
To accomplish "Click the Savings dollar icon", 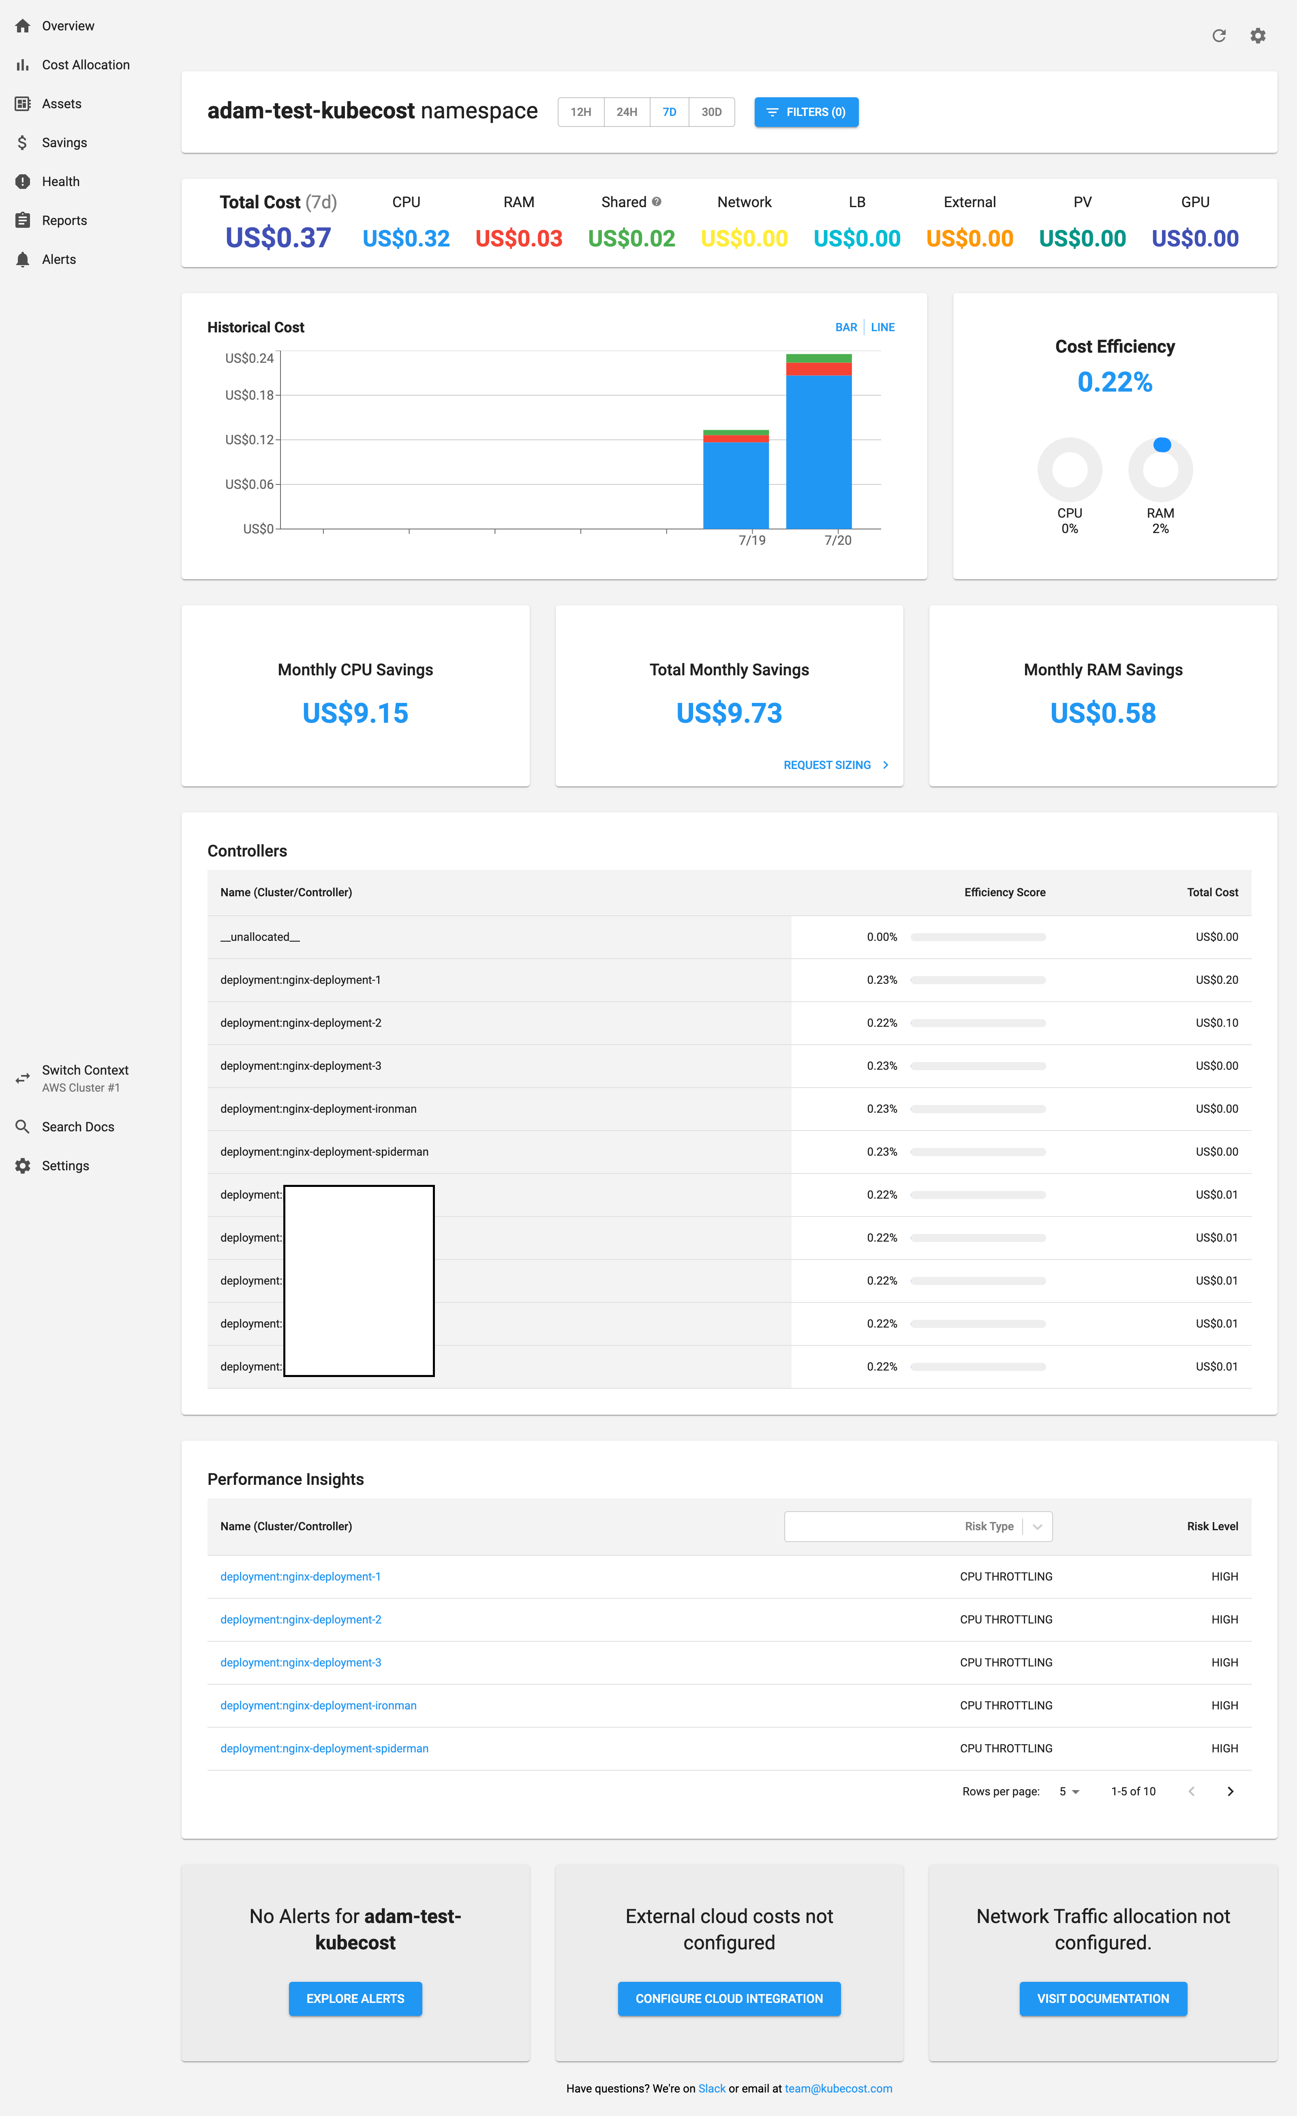I will coord(22,143).
